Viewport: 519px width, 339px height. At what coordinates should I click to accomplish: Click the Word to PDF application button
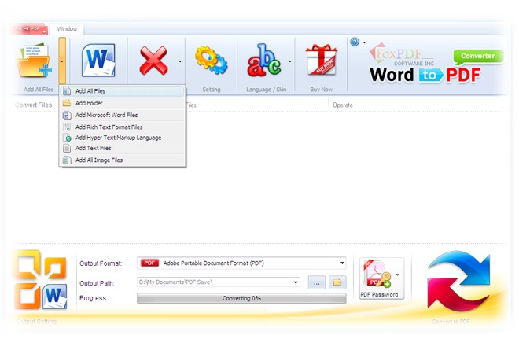coord(29,29)
